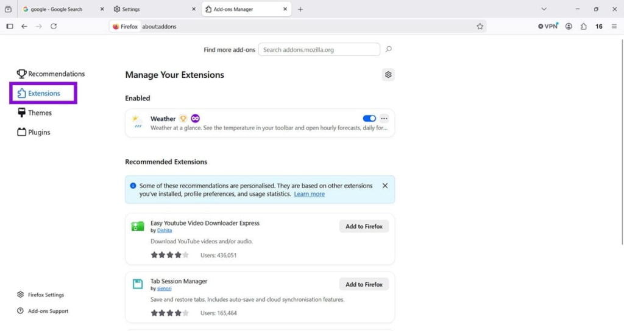Click the star rating of Tab Session Manager
The image size is (624, 331).
click(x=170, y=313)
